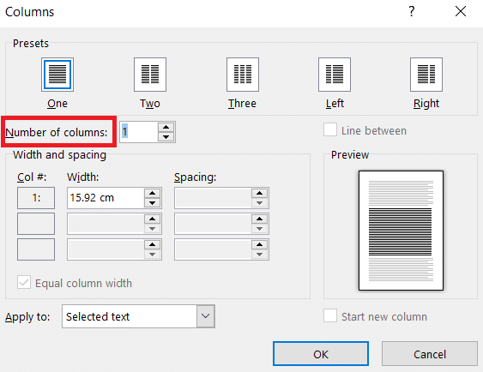Select the Three columns preset icon

coord(243,75)
